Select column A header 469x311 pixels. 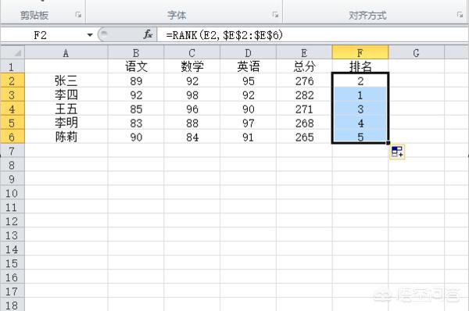point(66,52)
